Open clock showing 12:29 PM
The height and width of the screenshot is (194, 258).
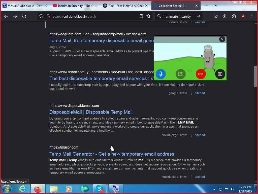(245, 189)
